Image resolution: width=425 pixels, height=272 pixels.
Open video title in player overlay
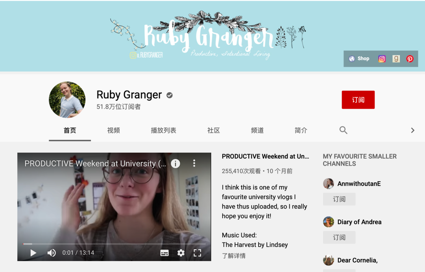(x=95, y=164)
